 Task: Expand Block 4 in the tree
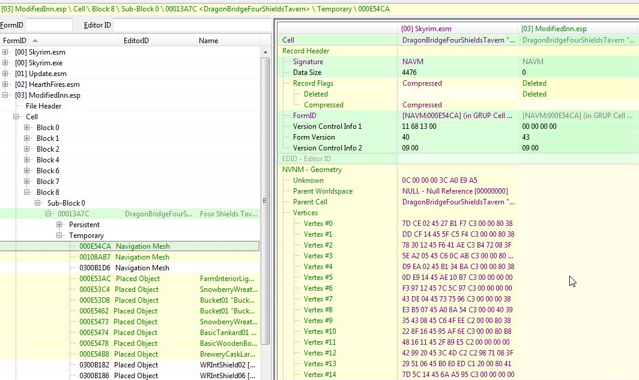[26, 160]
